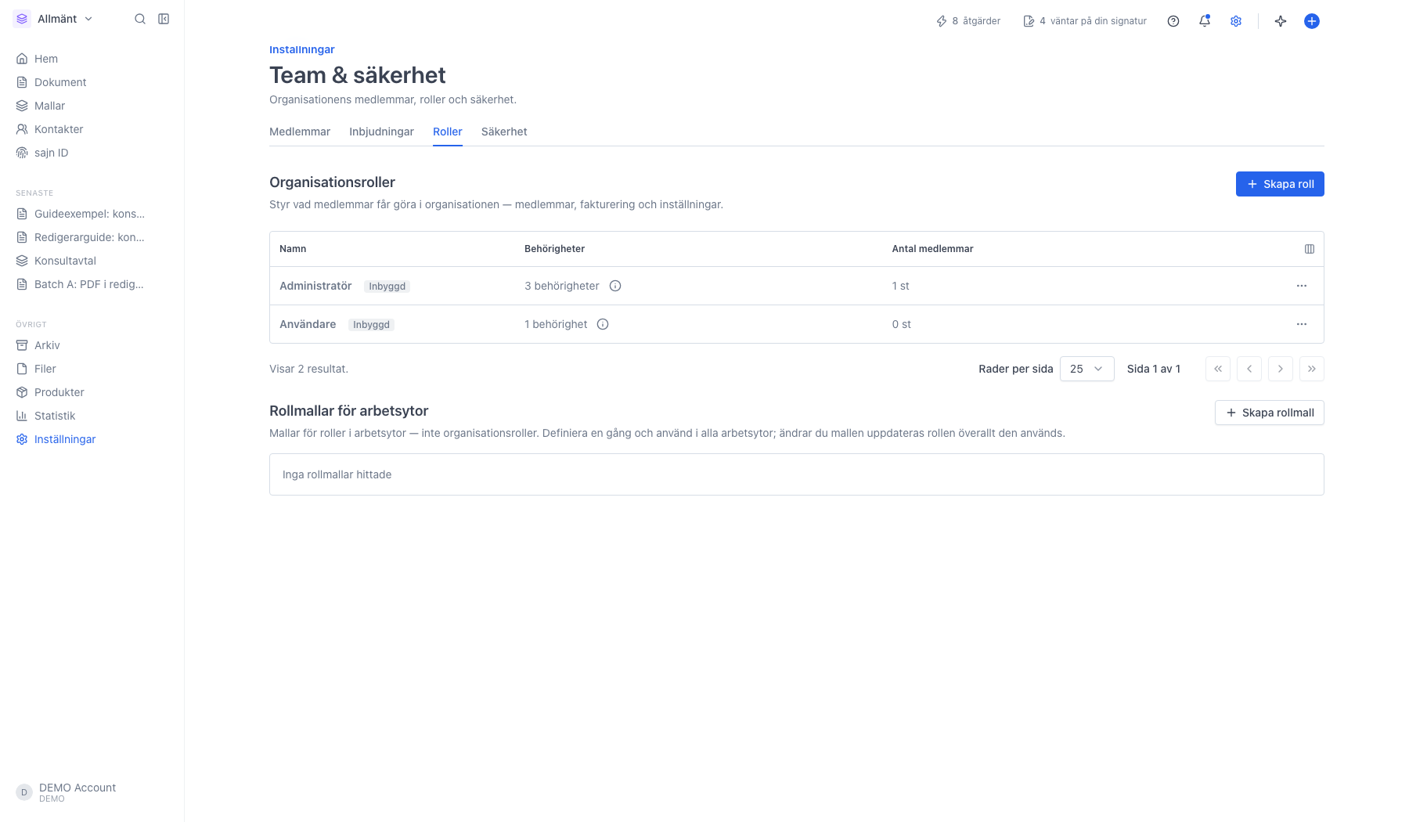Go to last page double-chevron button
Image resolution: width=1409 pixels, height=822 pixels.
pos(1312,369)
